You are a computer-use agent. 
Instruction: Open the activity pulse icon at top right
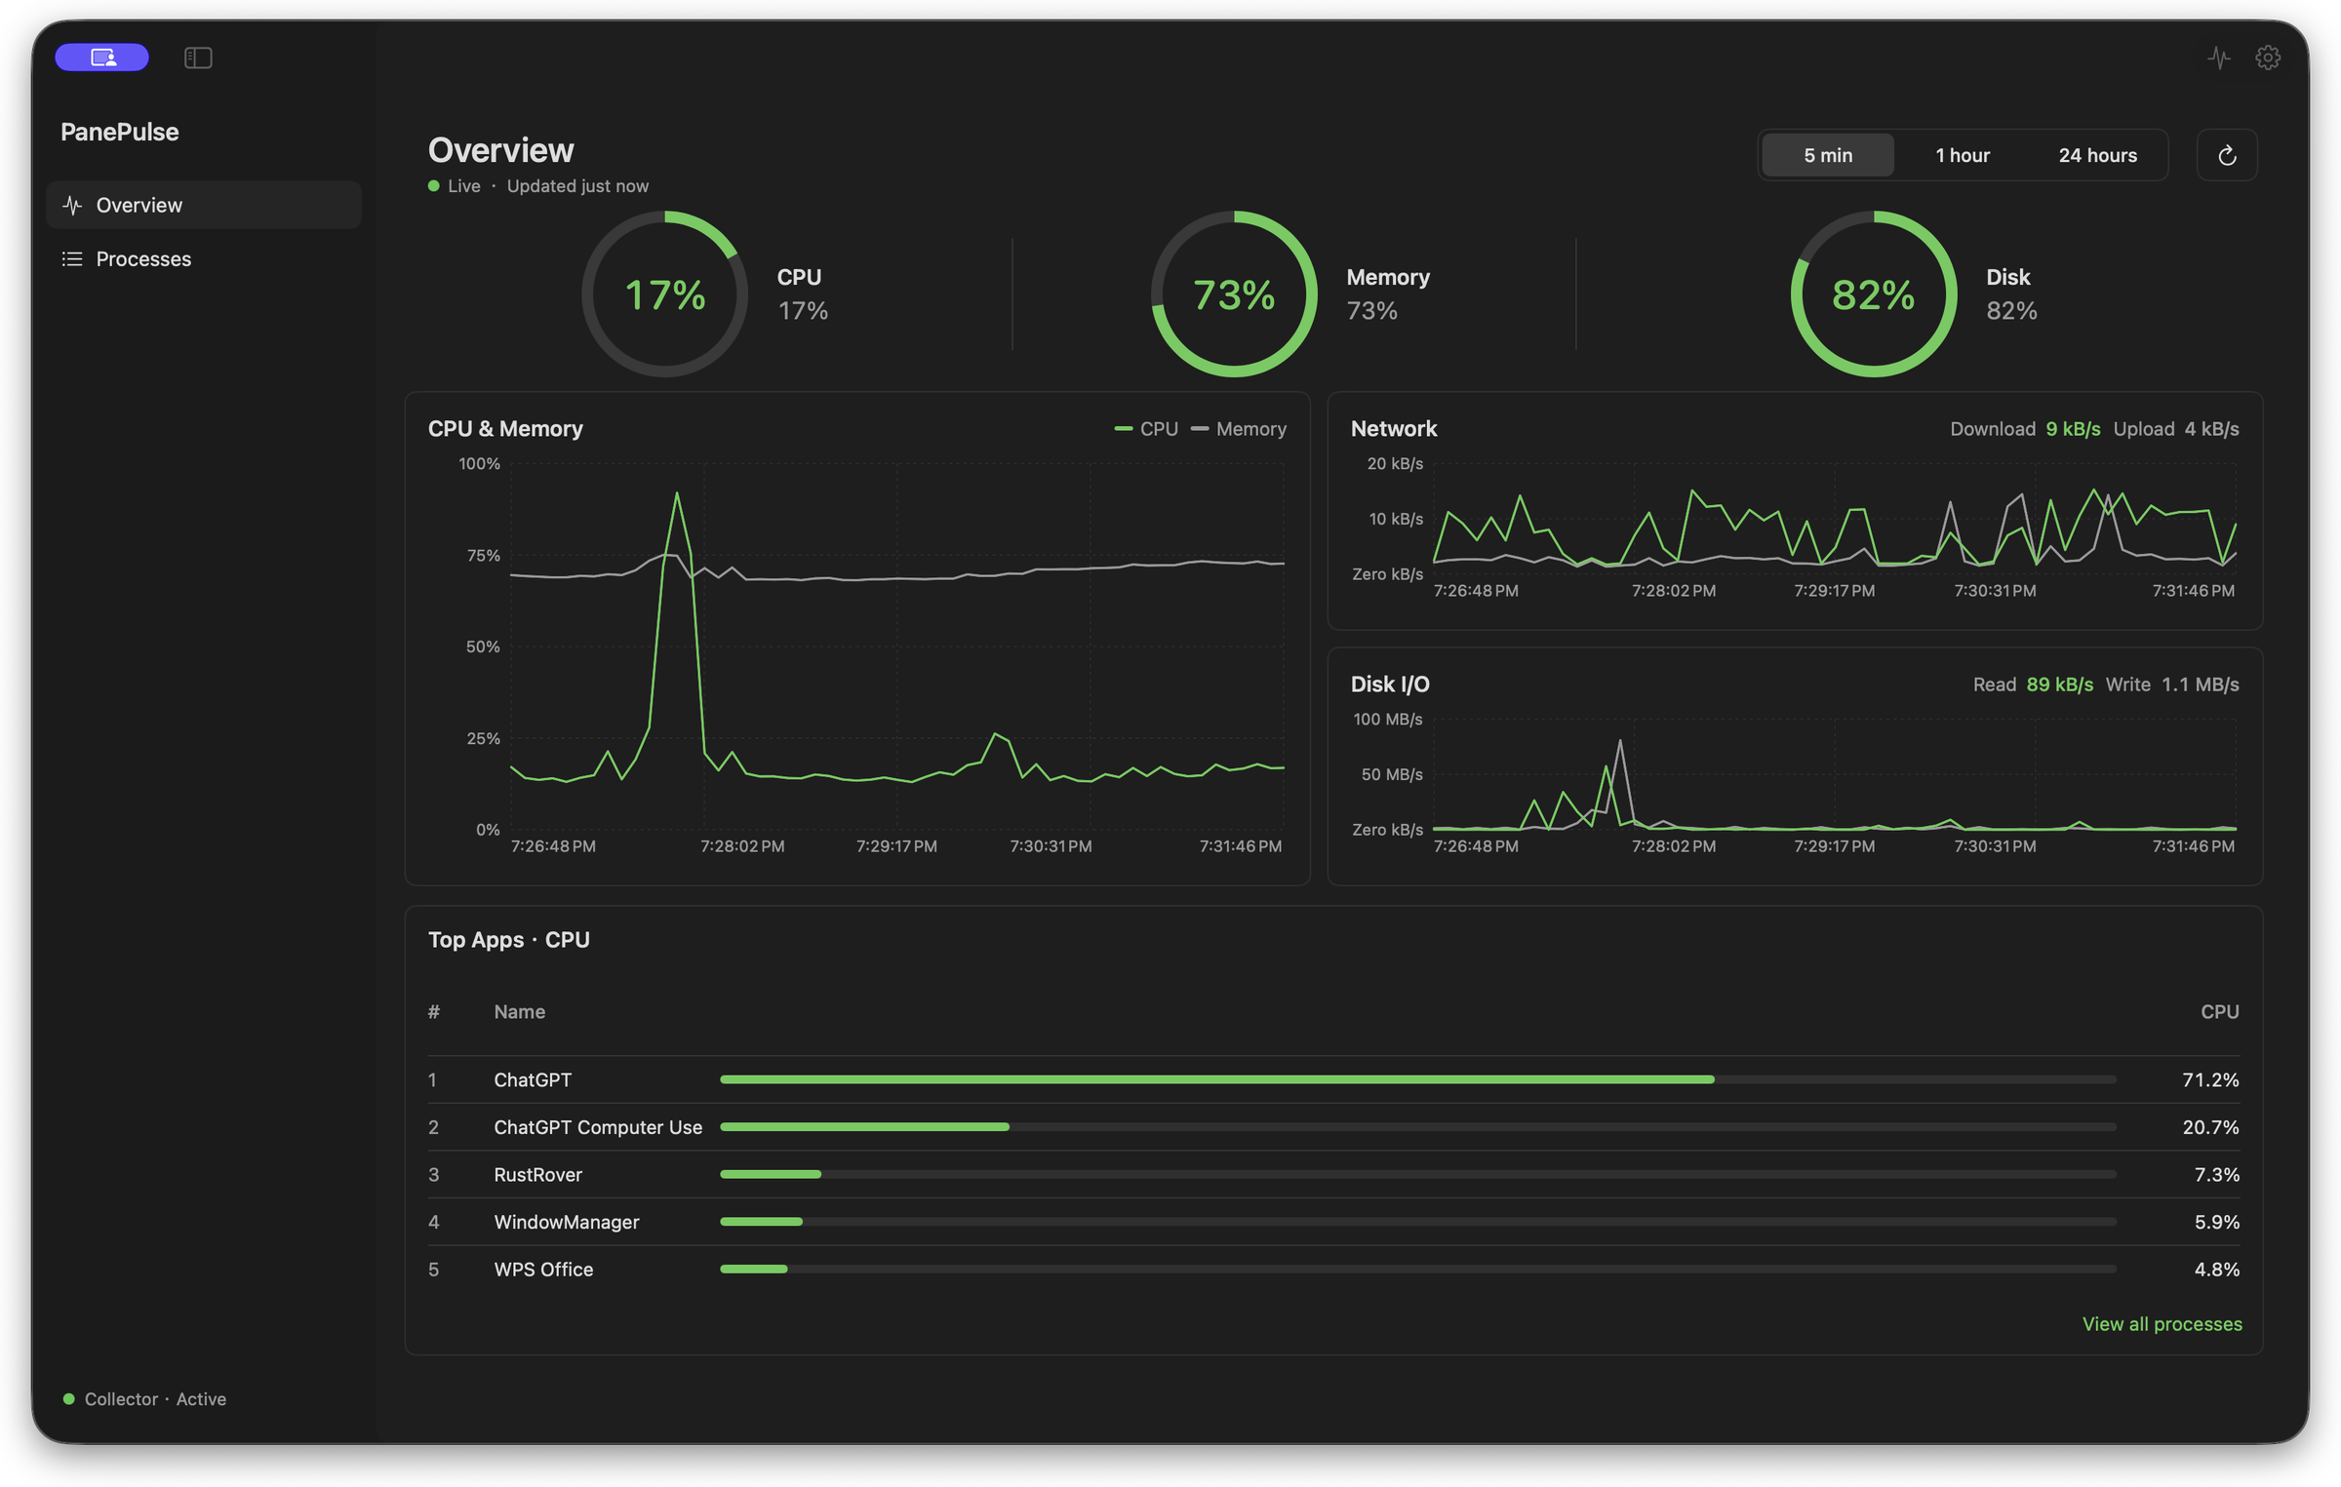(2219, 59)
